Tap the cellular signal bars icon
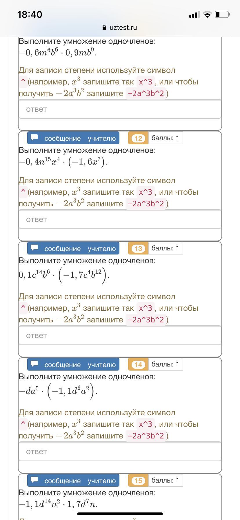 coord(193,15)
